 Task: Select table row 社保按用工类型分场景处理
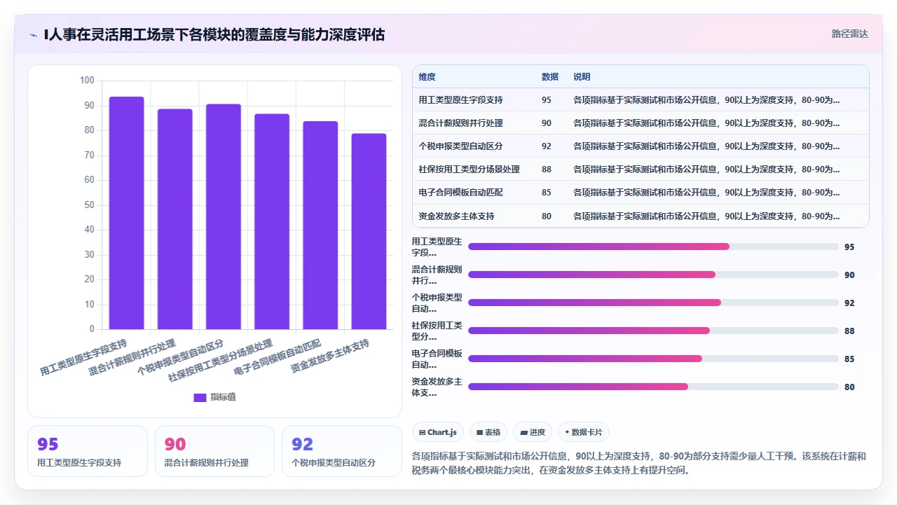(641, 170)
